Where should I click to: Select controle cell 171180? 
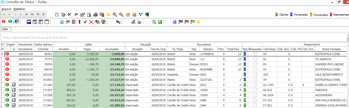pyautogui.click(x=43, y=85)
